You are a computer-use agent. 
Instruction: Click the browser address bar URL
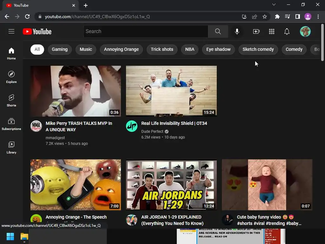coord(97,17)
